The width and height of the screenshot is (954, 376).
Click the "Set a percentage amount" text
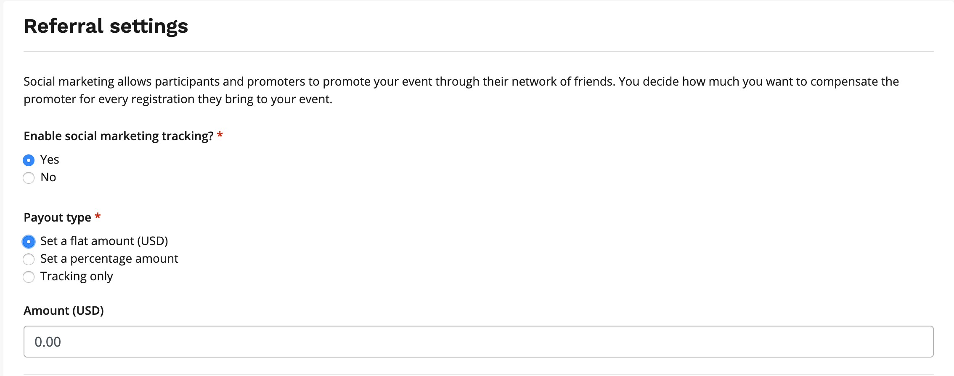(x=109, y=259)
